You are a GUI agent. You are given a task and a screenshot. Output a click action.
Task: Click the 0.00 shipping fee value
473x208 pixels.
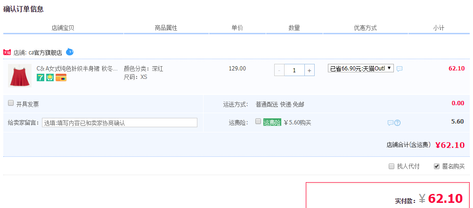[458, 103]
